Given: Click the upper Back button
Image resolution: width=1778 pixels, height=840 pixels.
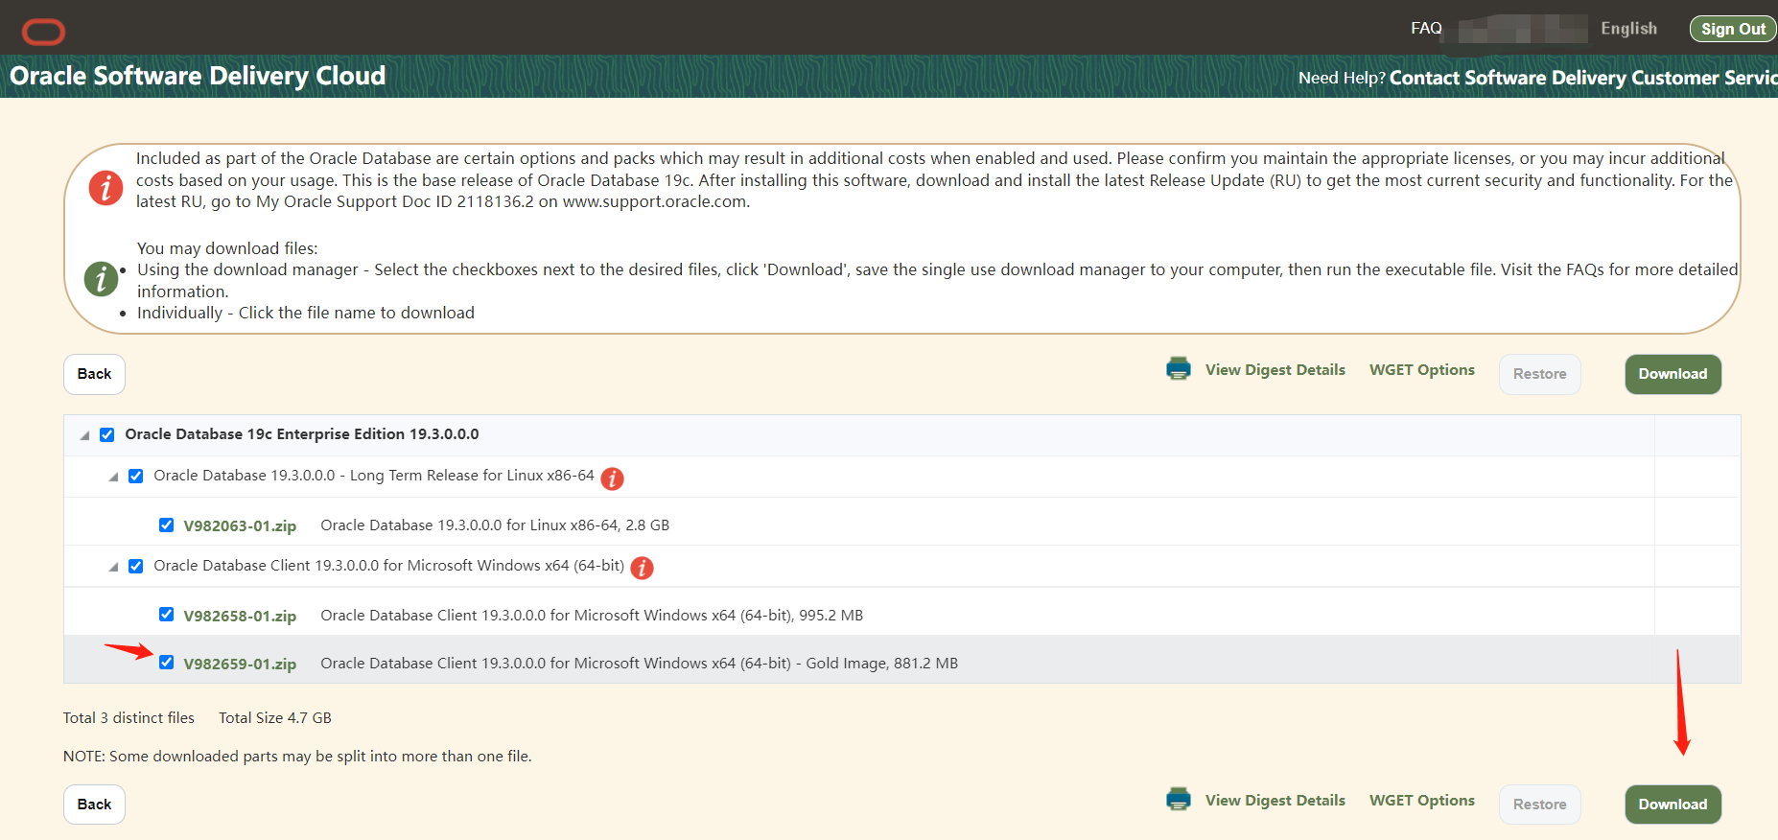Looking at the screenshot, I should pos(94,374).
